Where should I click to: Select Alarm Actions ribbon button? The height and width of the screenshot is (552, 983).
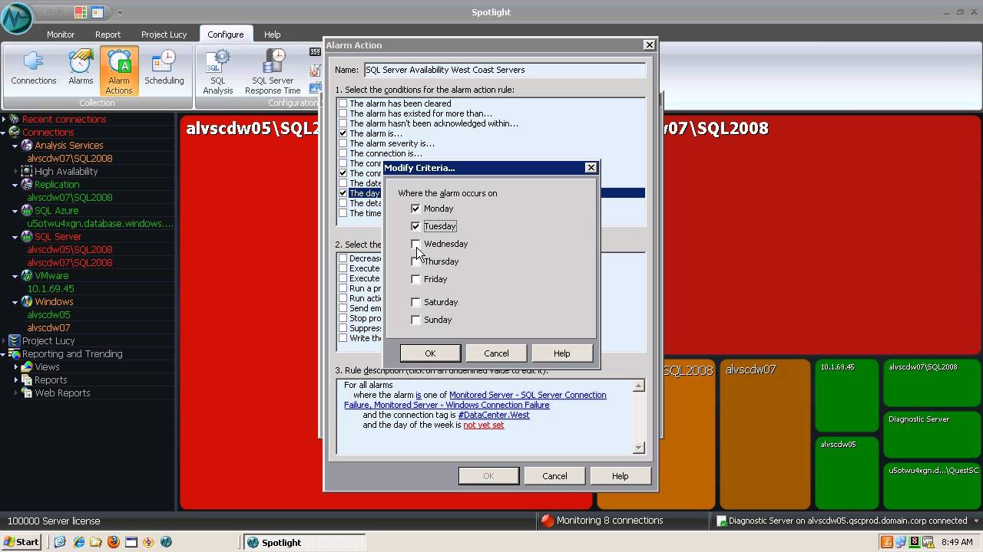(119, 71)
